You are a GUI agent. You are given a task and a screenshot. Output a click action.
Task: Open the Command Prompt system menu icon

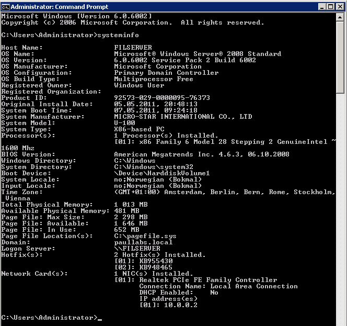(6, 7)
